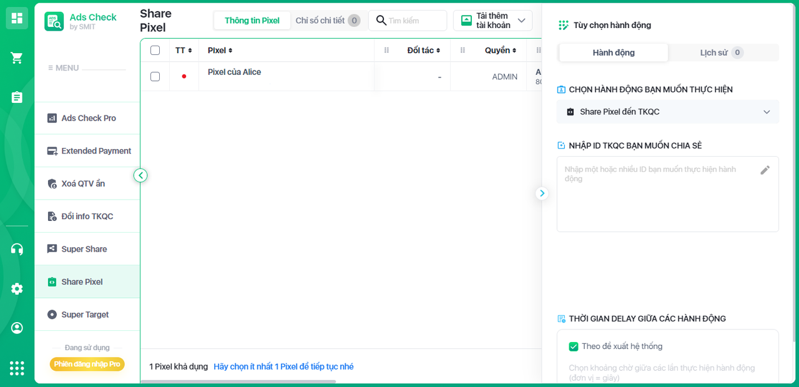Image resolution: width=799 pixels, height=387 pixels.
Task: Switch to the Chỉ số chi tiết tab
Action: [x=326, y=21]
